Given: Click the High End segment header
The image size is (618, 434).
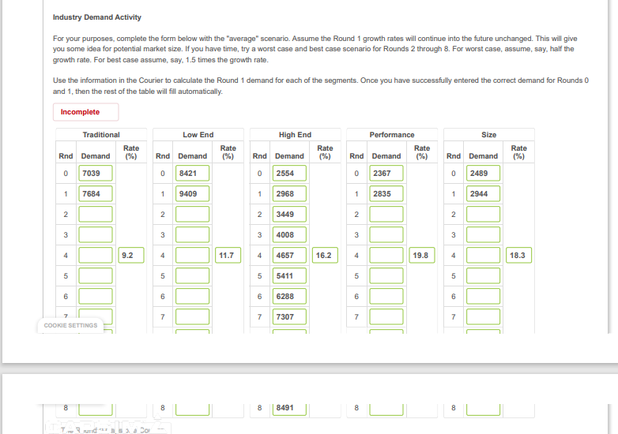Looking at the screenshot, I should (x=296, y=135).
